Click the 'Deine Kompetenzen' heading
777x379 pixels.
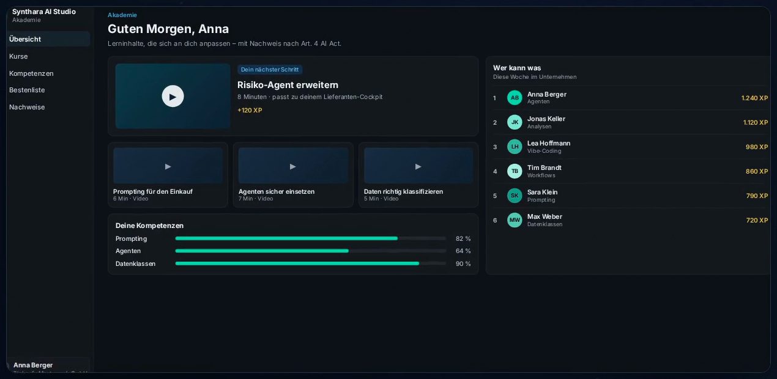click(149, 226)
